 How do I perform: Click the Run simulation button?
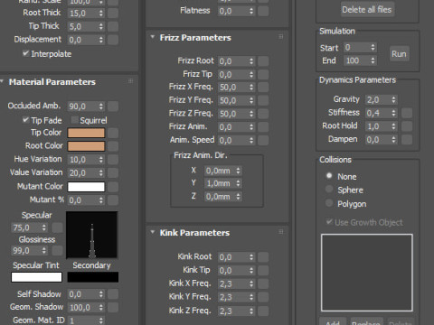(399, 54)
